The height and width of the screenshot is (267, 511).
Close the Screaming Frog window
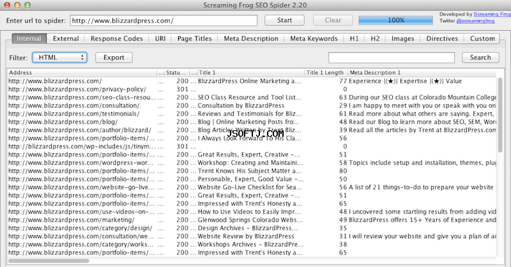point(7,5)
